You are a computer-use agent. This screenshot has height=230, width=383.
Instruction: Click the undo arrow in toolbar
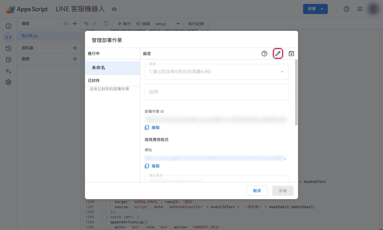pos(86,24)
